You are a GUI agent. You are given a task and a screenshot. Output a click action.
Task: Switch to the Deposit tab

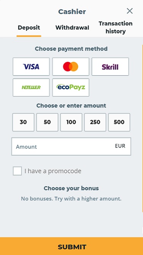(x=29, y=28)
